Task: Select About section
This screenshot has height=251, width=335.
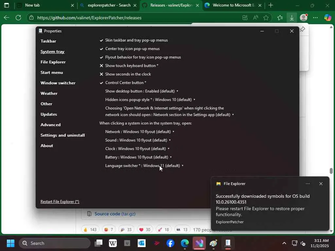Action: point(47,145)
